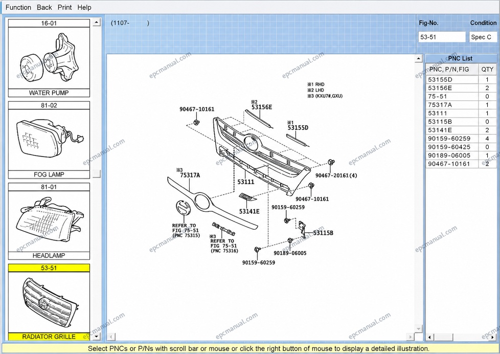
Task: Click the diagram horizontal scroll-left arrow
Action: click(110, 337)
